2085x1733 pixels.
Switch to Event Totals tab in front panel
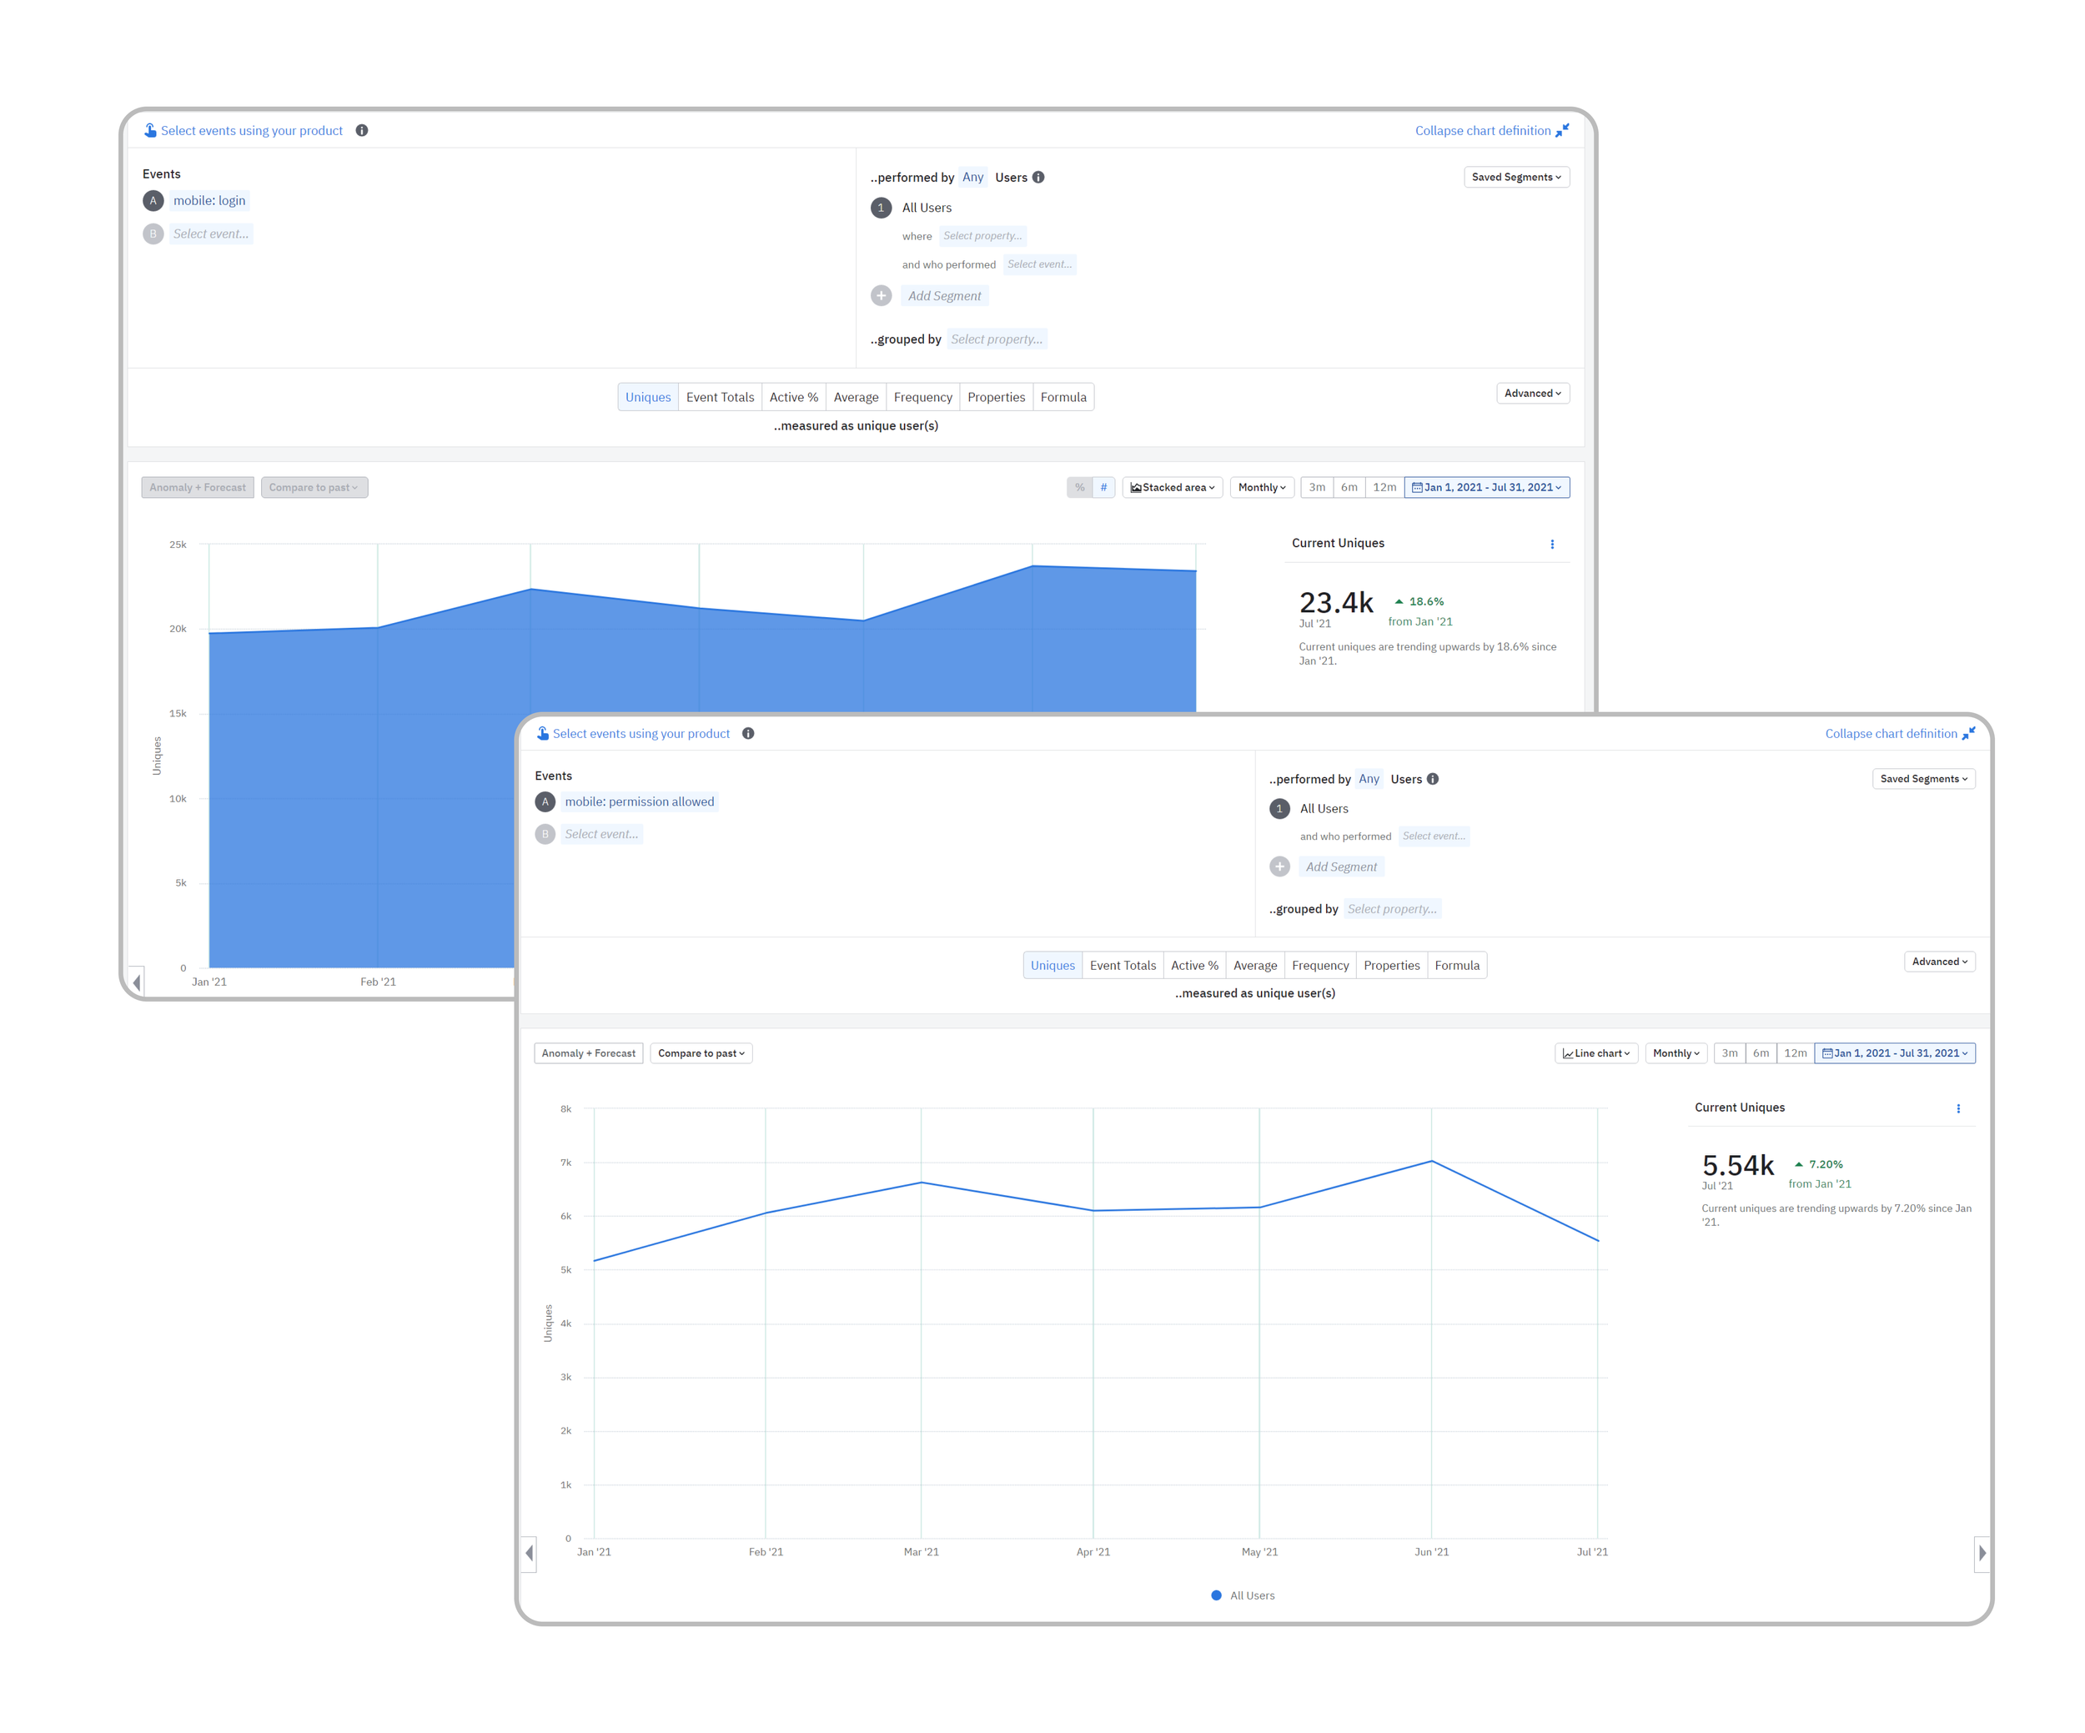1122,965
